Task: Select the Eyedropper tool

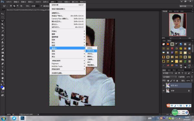Action: click(x=3, y=31)
